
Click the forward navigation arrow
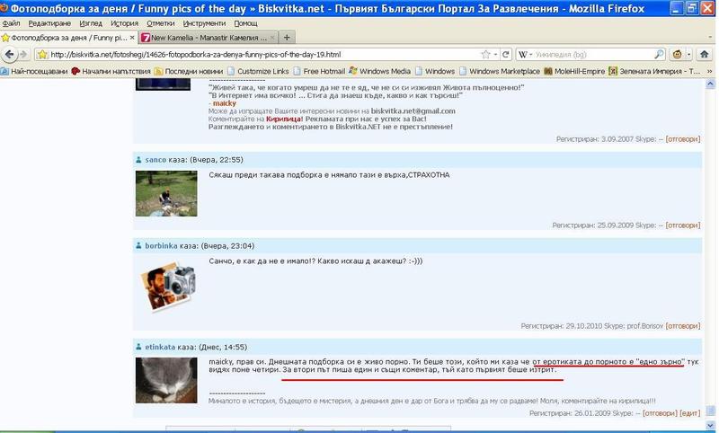click(23, 55)
